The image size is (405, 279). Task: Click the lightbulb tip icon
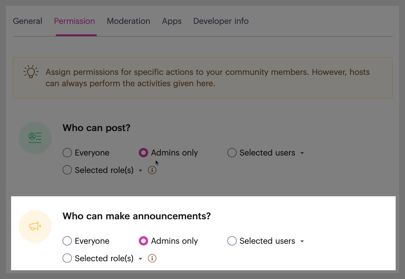31,72
